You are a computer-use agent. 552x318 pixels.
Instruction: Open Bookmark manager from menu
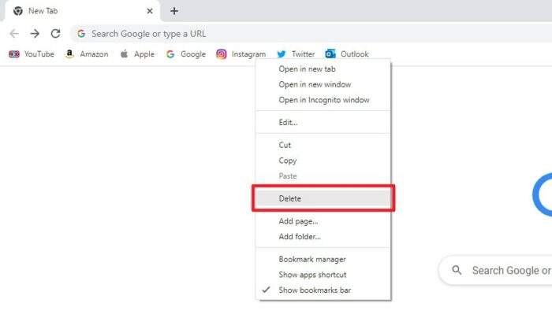pos(323,259)
